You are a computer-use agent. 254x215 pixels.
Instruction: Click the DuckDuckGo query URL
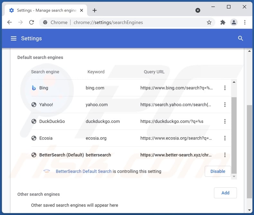tap(172, 122)
